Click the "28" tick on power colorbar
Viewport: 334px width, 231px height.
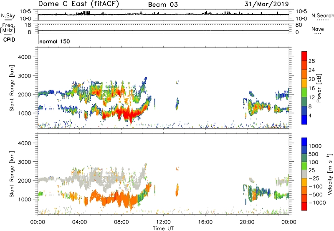click(311, 61)
